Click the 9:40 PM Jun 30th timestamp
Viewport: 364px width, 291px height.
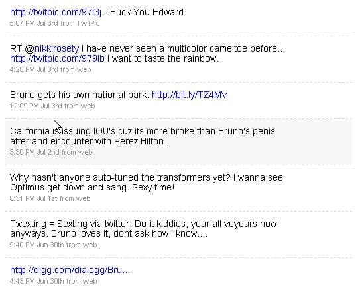coord(38,245)
